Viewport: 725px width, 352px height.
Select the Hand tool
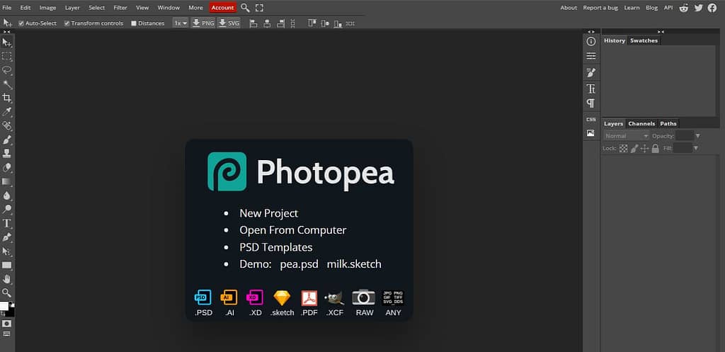7,279
